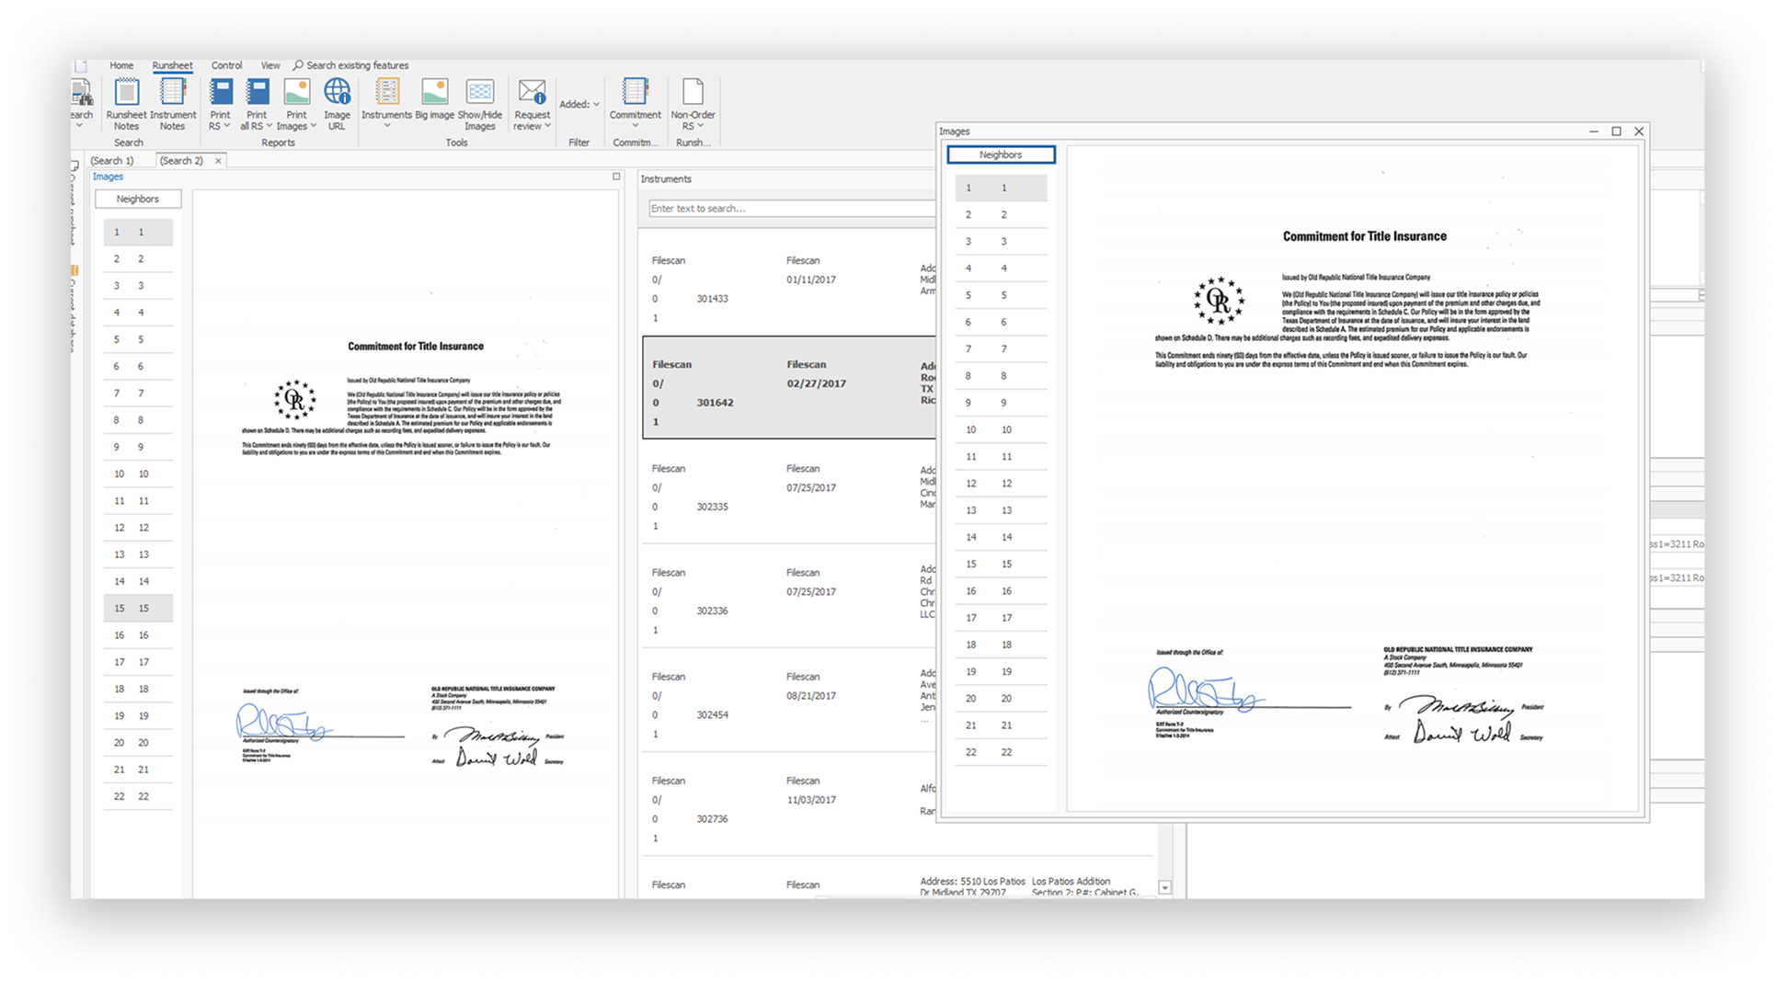The width and height of the screenshot is (1776, 981).
Task: Expand the Instruments dropdown arrow
Action: 387,126
